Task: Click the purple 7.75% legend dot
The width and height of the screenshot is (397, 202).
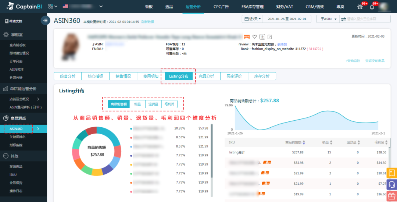Action: pos(131,156)
